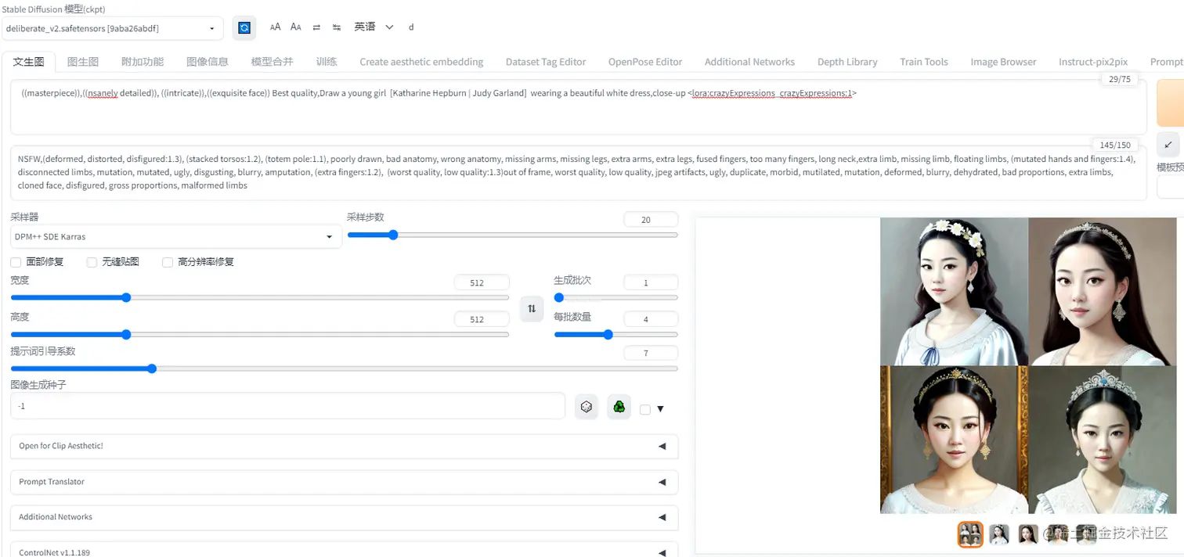Adjust the 每批数量 batch size slider
Screen dimensions: 1184x557
[x=615, y=334]
